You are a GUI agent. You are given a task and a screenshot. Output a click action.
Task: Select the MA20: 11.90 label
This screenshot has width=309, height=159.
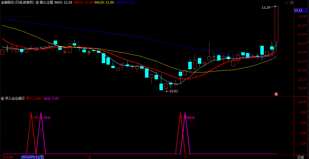104,2
